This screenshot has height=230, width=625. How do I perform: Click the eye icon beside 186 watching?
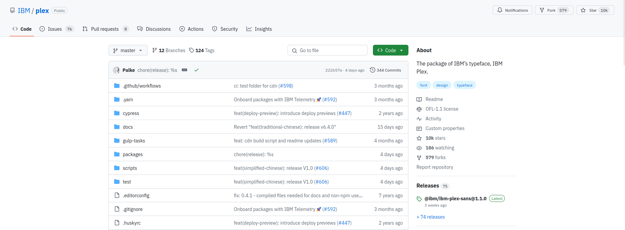pyautogui.click(x=419, y=148)
